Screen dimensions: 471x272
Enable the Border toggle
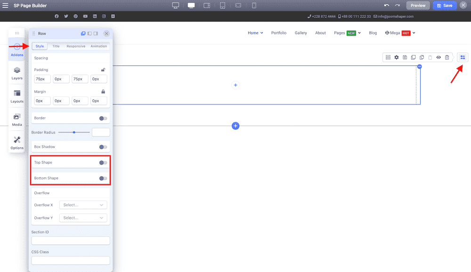point(103,118)
